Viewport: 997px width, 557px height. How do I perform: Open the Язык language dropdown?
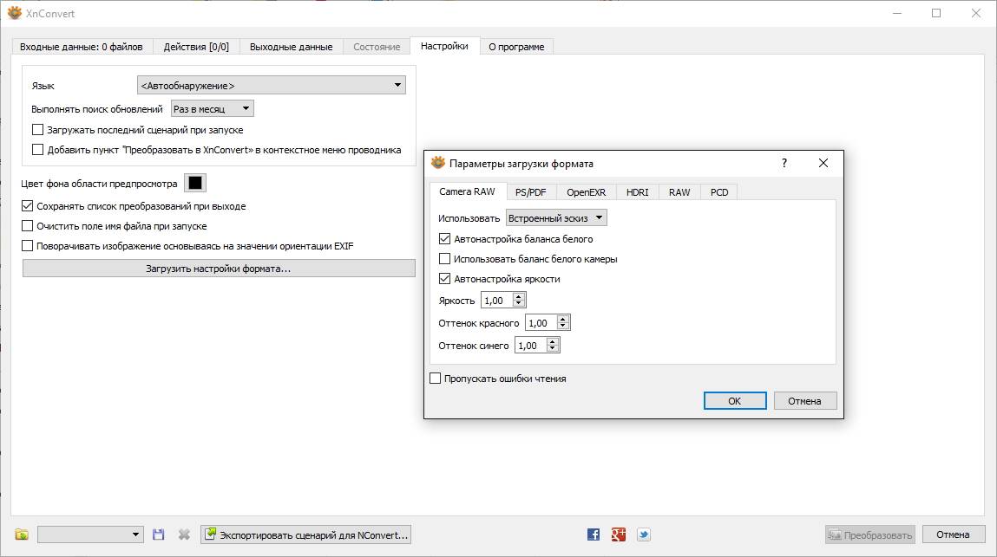pyautogui.click(x=272, y=85)
